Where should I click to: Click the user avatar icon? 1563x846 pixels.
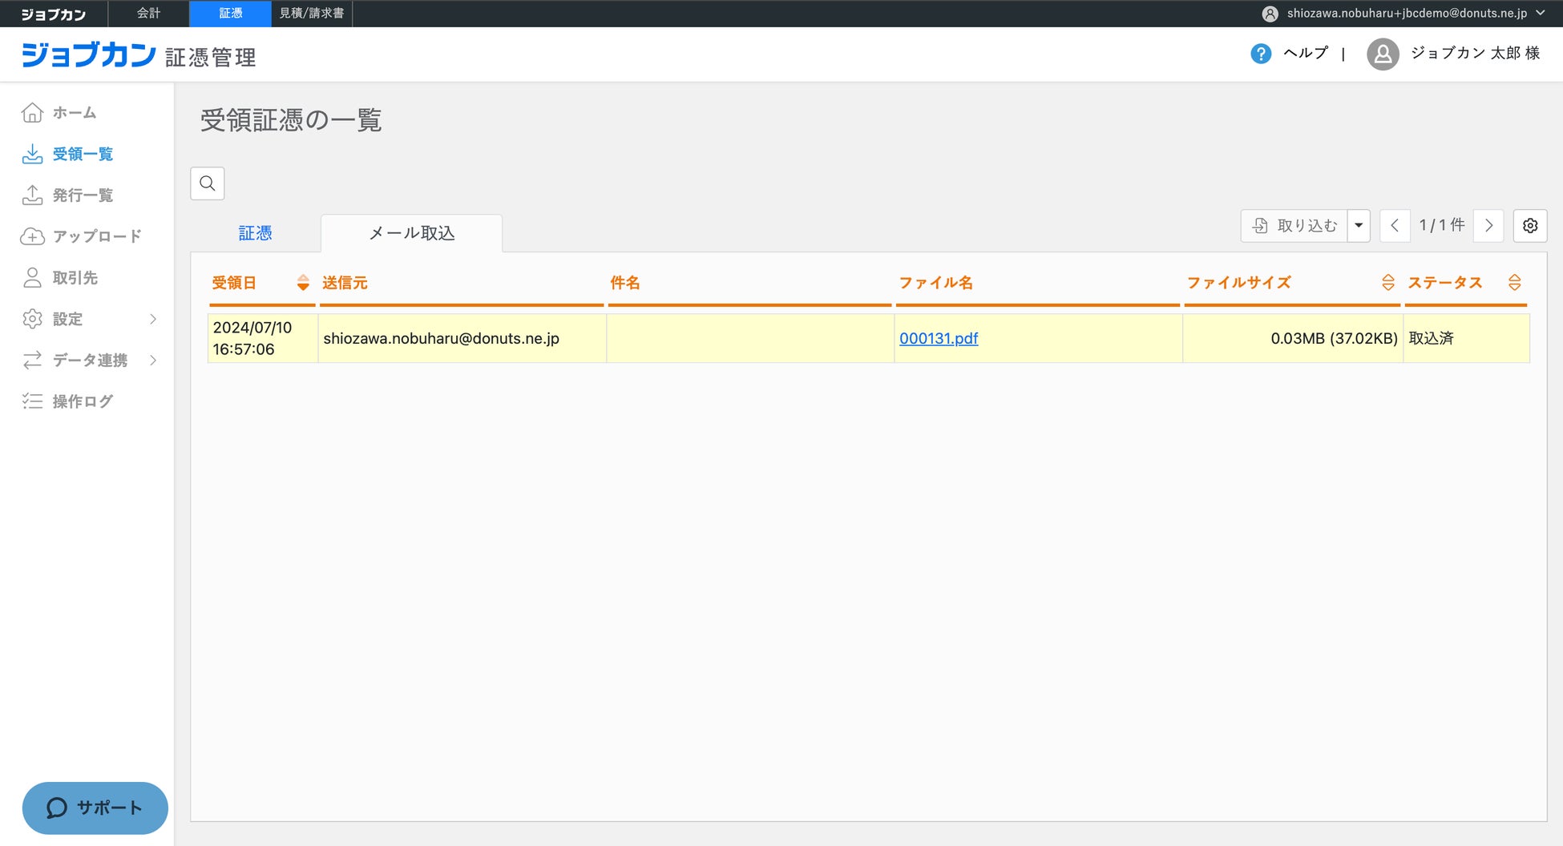pyautogui.click(x=1383, y=54)
